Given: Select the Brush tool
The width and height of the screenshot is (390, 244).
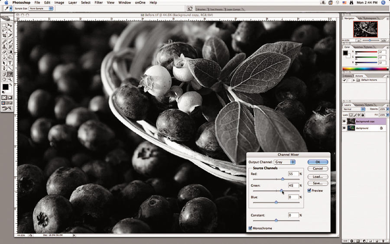Looking at the screenshot, I should [10, 42].
